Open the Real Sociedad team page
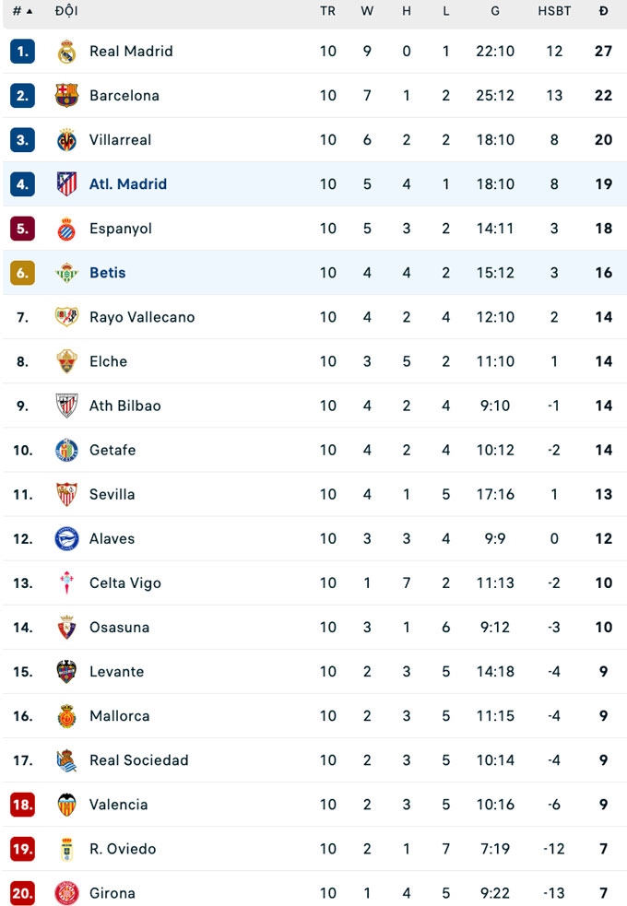The width and height of the screenshot is (627, 906). (138, 760)
